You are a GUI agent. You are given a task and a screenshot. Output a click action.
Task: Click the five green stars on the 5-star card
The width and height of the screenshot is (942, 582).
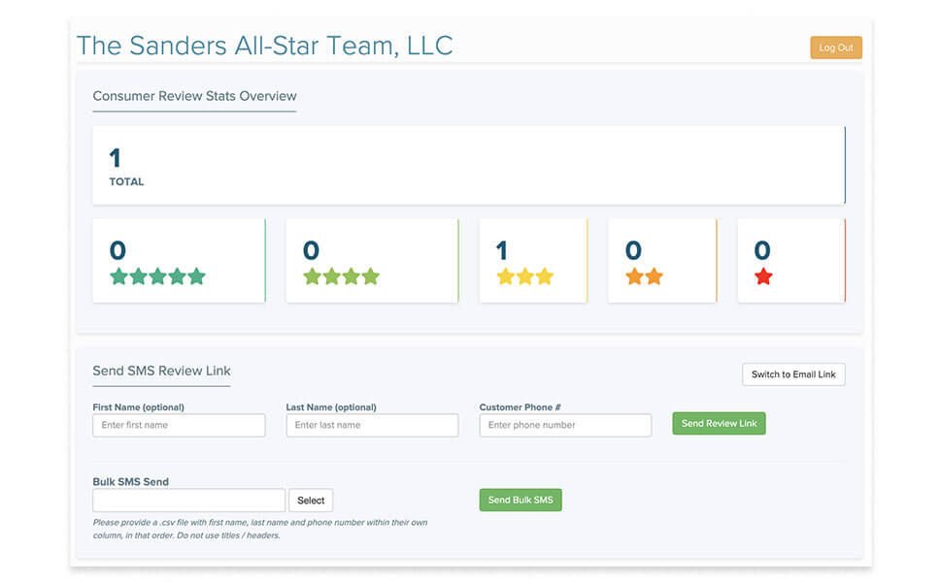[x=157, y=275]
